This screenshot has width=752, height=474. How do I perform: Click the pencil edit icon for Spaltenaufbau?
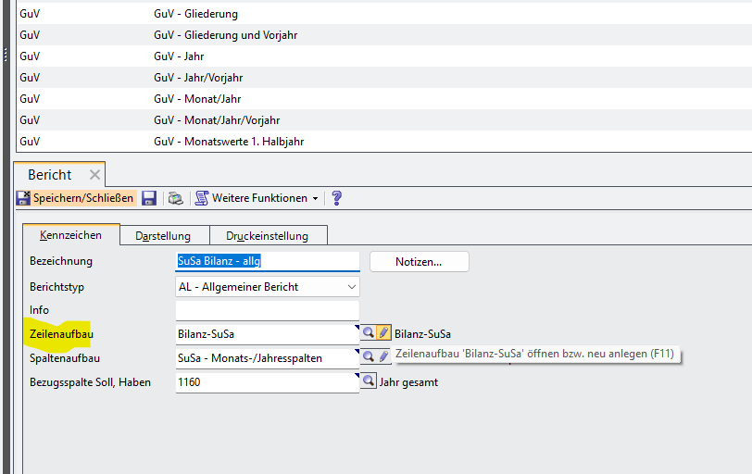pyautogui.click(x=383, y=357)
